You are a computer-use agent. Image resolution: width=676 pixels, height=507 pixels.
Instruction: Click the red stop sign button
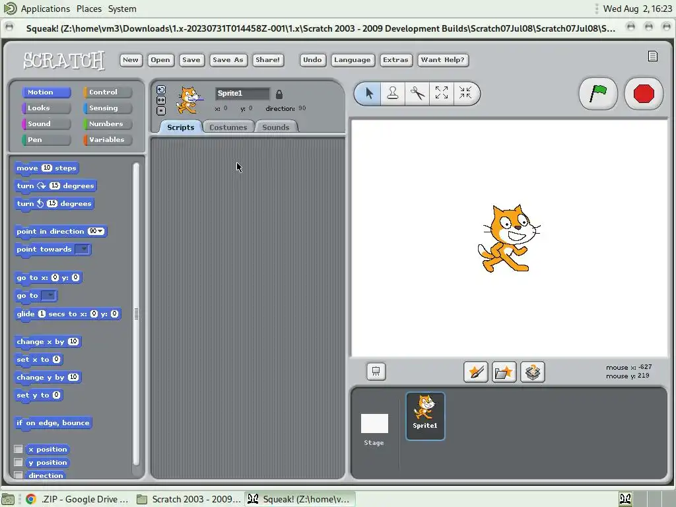click(644, 94)
